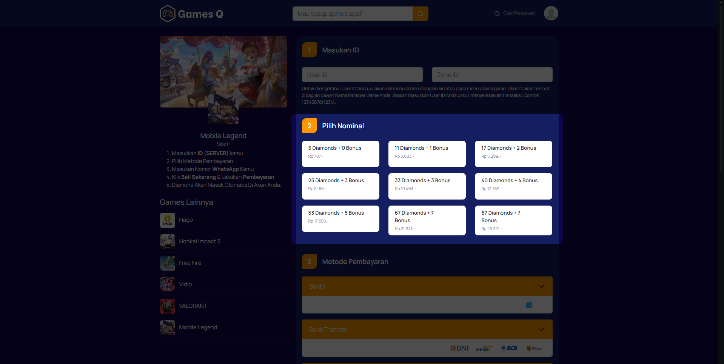Select 5 Diamonds + 0 Bonus option
Viewport: 724px width, 364px height.
coord(340,154)
